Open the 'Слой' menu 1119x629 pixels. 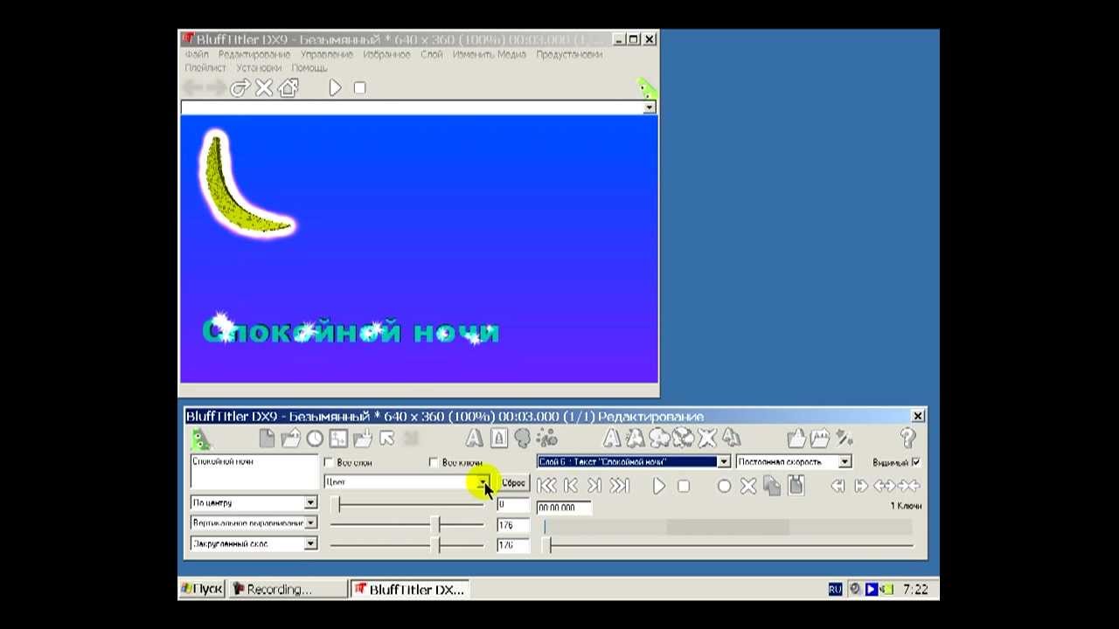432,54
